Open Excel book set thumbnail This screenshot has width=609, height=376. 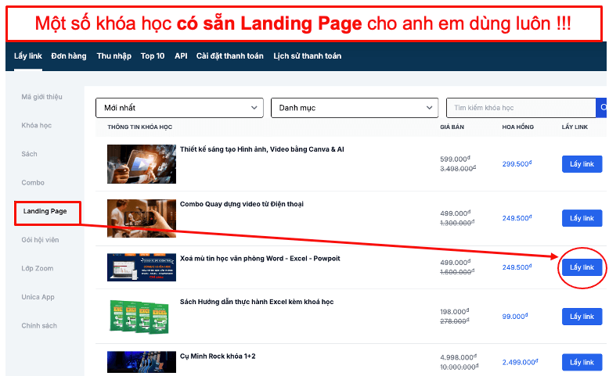[x=140, y=317]
